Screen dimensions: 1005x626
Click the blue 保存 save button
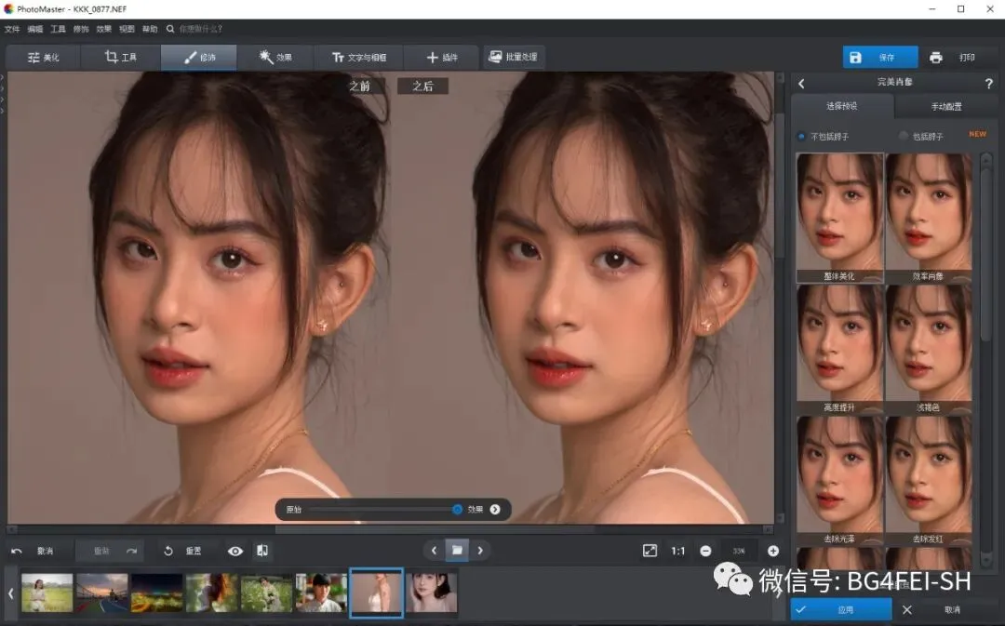[880, 57]
